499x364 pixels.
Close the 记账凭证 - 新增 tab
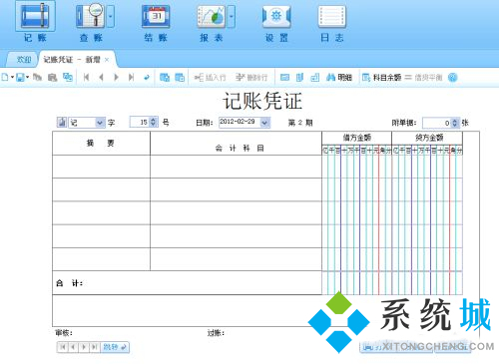pos(107,60)
